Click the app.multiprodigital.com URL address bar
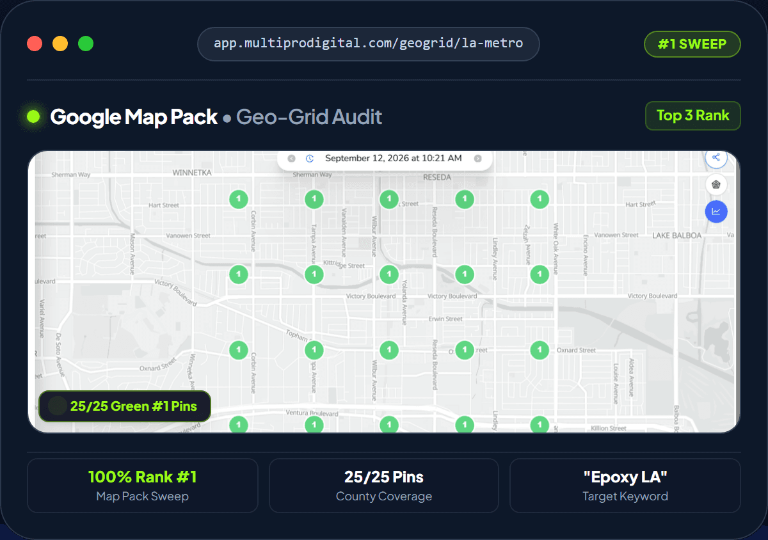This screenshot has width=768, height=540. tap(368, 44)
